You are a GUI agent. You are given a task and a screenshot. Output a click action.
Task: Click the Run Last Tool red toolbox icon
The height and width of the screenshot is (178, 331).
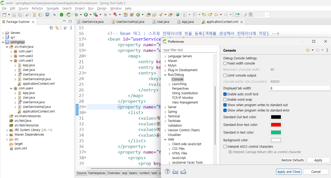96,14
